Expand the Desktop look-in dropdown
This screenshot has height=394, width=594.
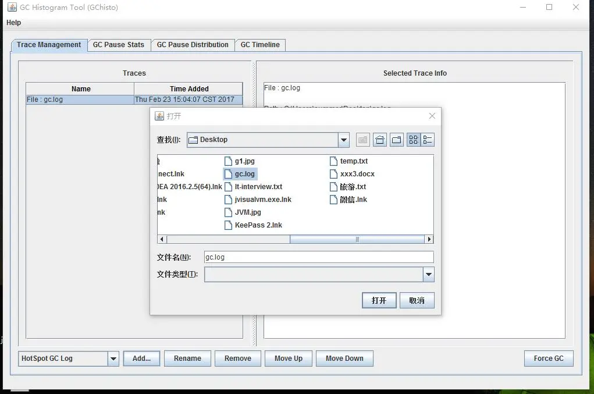[x=344, y=140]
